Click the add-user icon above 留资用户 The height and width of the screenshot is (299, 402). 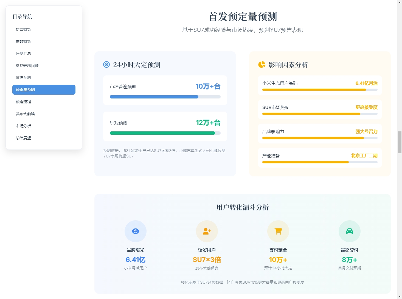[207, 231]
